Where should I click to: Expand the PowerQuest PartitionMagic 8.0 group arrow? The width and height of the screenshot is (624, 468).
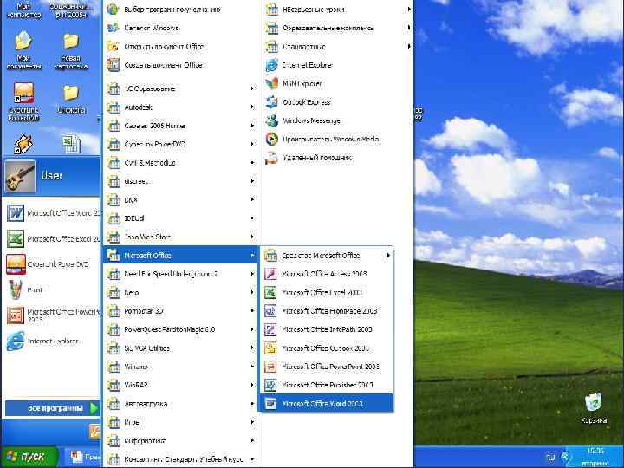[252, 329]
